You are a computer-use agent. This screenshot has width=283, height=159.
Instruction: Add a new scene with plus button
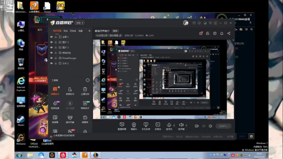(x=89, y=31)
